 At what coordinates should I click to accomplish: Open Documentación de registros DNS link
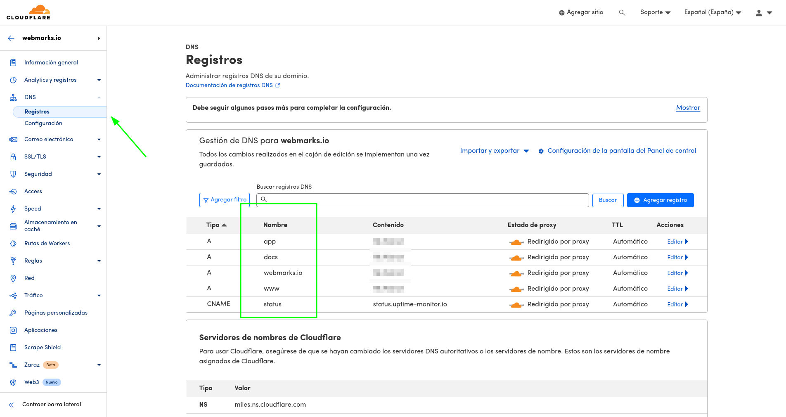pos(229,85)
